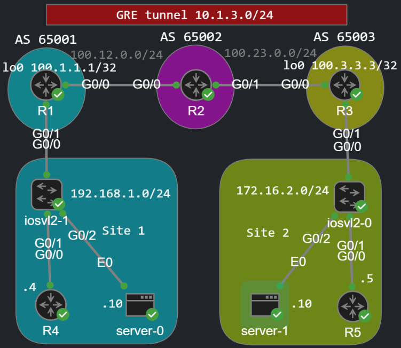Click the iosvl2-0 name label
This screenshot has height=348, width=401.
(x=349, y=223)
